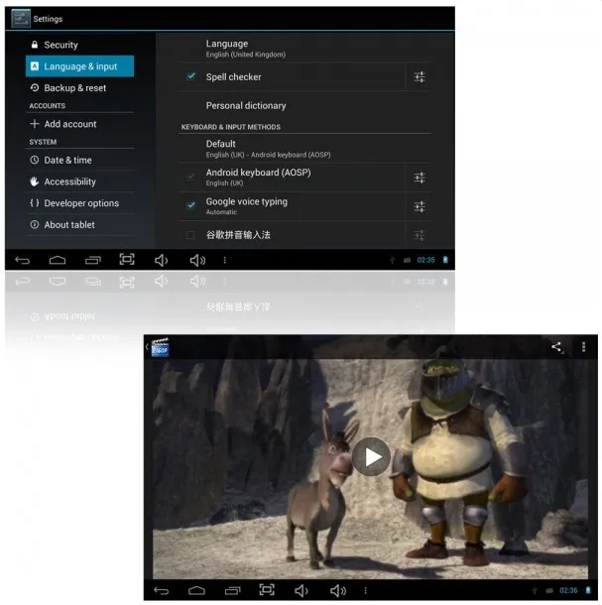Tap clock 02:36 in video player status bar
This screenshot has width=602, height=605.
pos(568,591)
